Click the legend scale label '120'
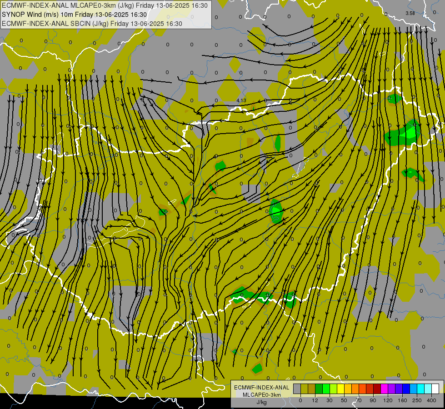The width and height of the screenshot is (445, 409). (388, 400)
